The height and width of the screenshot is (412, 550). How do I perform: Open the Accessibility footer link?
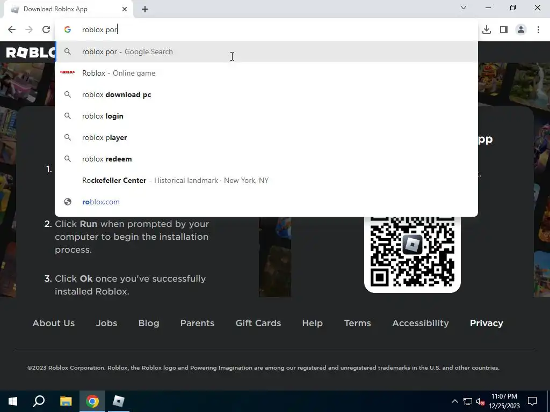[x=421, y=323]
